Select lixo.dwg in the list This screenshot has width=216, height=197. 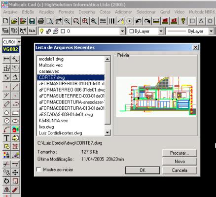(71, 127)
